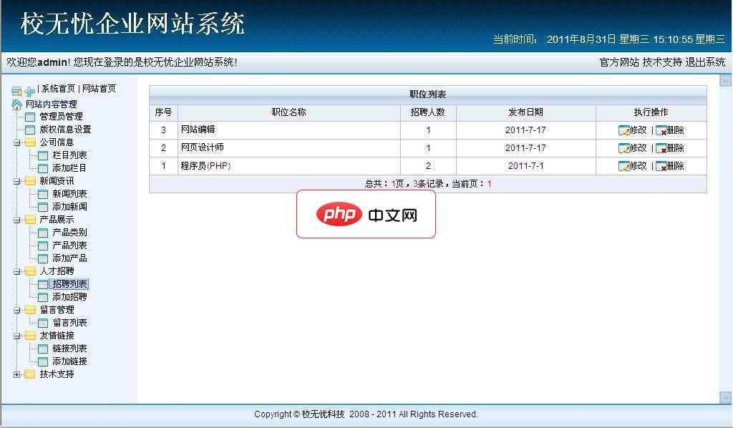Collapse the 公司信息 tree node
Image resolution: width=733 pixels, height=428 pixels.
(17, 142)
